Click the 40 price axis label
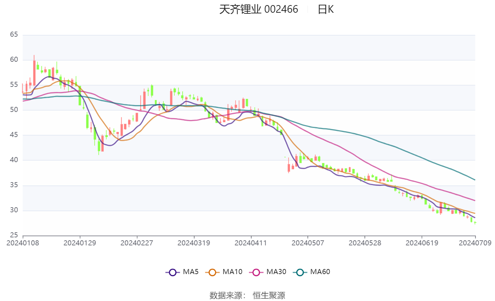The image size is (495, 301). (x=14, y=160)
